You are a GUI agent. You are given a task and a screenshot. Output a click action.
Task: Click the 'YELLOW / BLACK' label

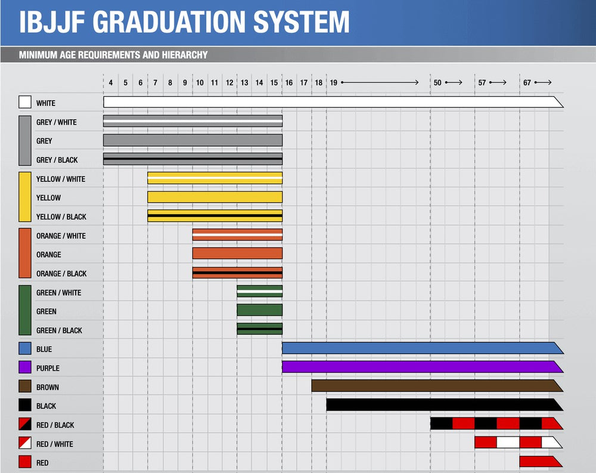coord(61,217)
